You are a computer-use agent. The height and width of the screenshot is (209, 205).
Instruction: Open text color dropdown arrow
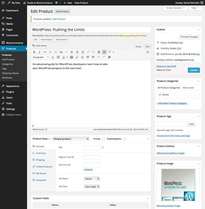[67, 57]
